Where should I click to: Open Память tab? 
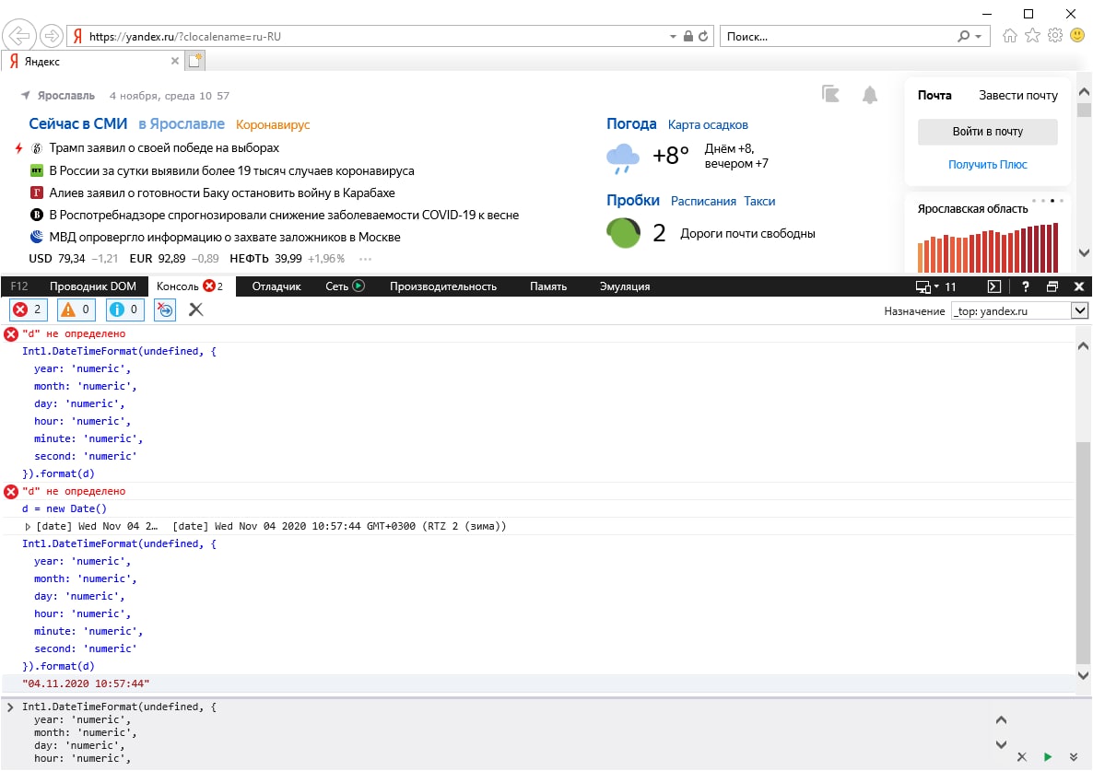[548, 286]
